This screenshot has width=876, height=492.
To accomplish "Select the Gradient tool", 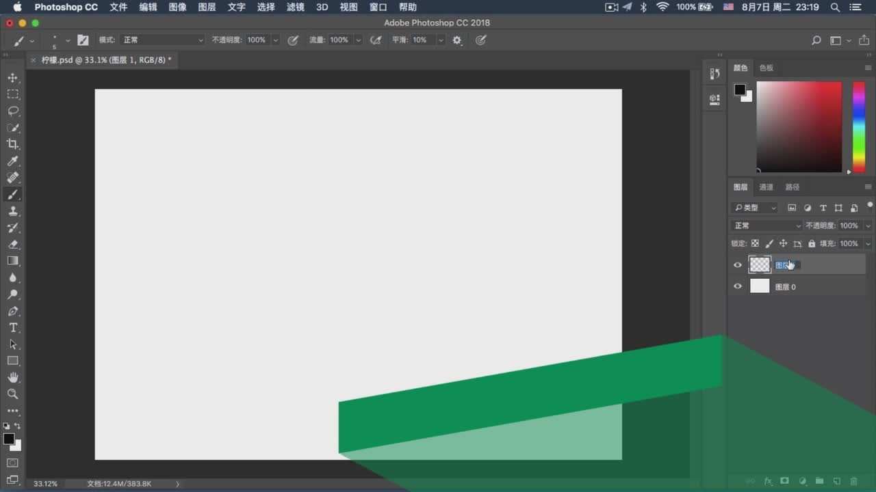I will pos(13,261).
